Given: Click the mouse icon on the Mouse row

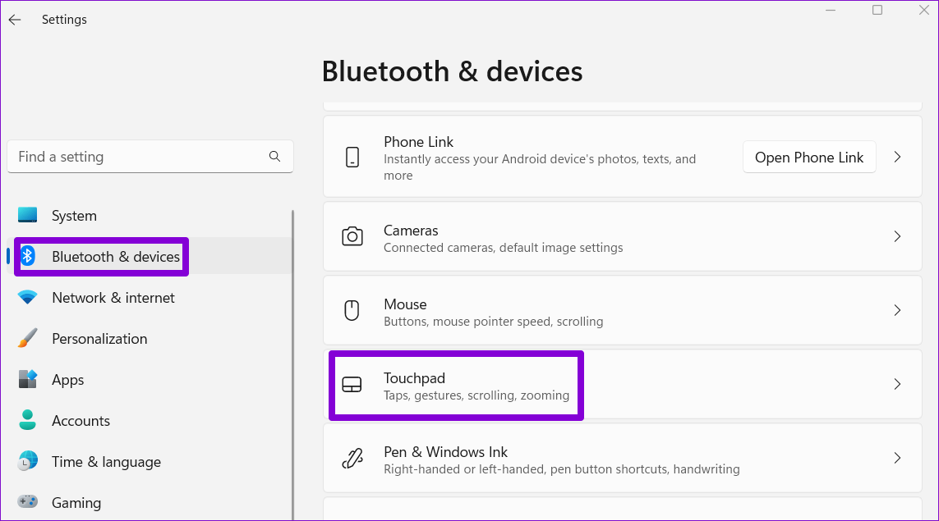Looking at the screenshot, I should point(352,310).
